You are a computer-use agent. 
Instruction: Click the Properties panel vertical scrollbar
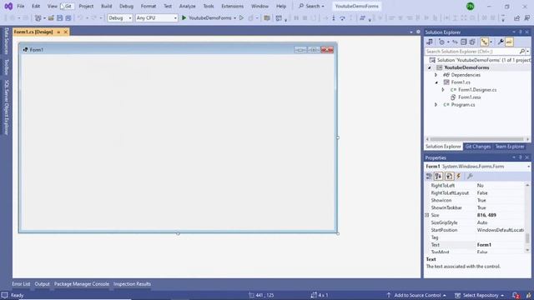pyautogui.click(x=527, y=217)
